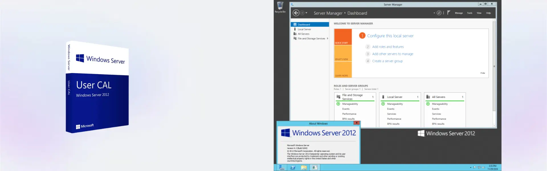Click Add other servers to manage link
Screen dimensions: 547x171
pos(393,54)
